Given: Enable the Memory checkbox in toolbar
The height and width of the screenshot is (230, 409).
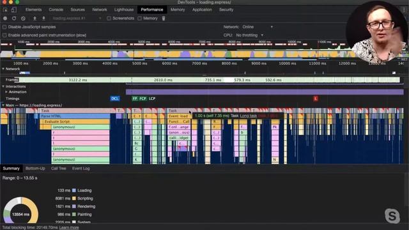Looking at the screenshot, I should click(139, 19).
